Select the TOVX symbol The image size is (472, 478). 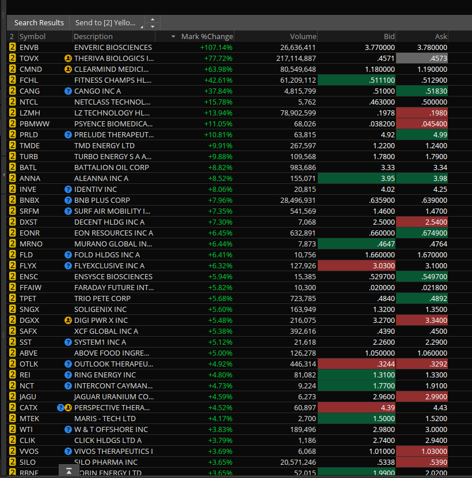click(29, 58)
